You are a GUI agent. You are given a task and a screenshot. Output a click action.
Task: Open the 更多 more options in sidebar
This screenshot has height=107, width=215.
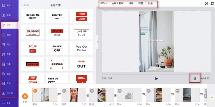6,103
